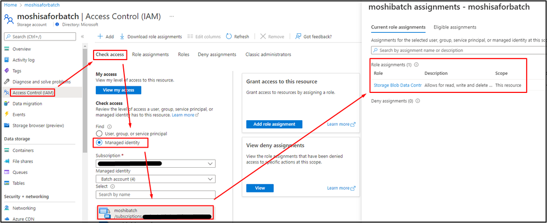Click the Find info icon
Screen dimensions: 547x223
coord(109,127)
